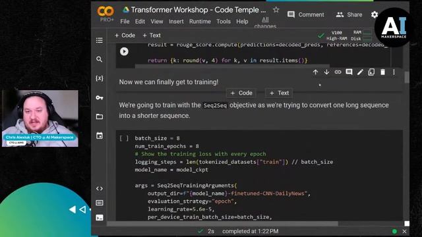Open the terminal panel icon
The height and width of the screenshot is (237, 422).
click(100, 217)
